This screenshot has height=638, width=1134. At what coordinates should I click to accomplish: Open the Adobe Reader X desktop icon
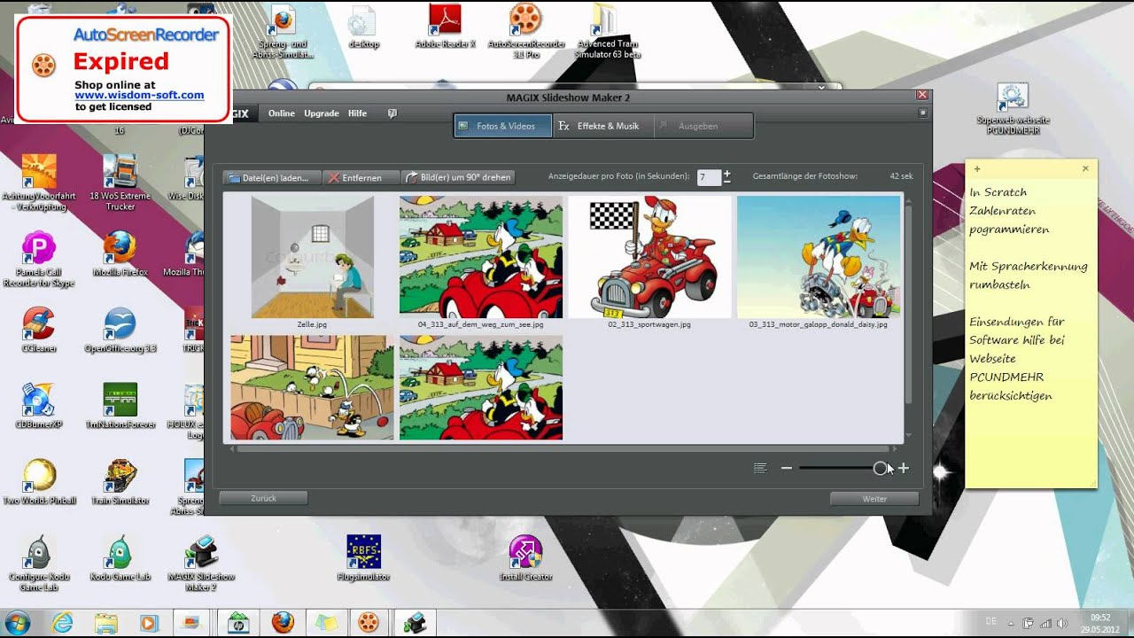coord(447,27)
